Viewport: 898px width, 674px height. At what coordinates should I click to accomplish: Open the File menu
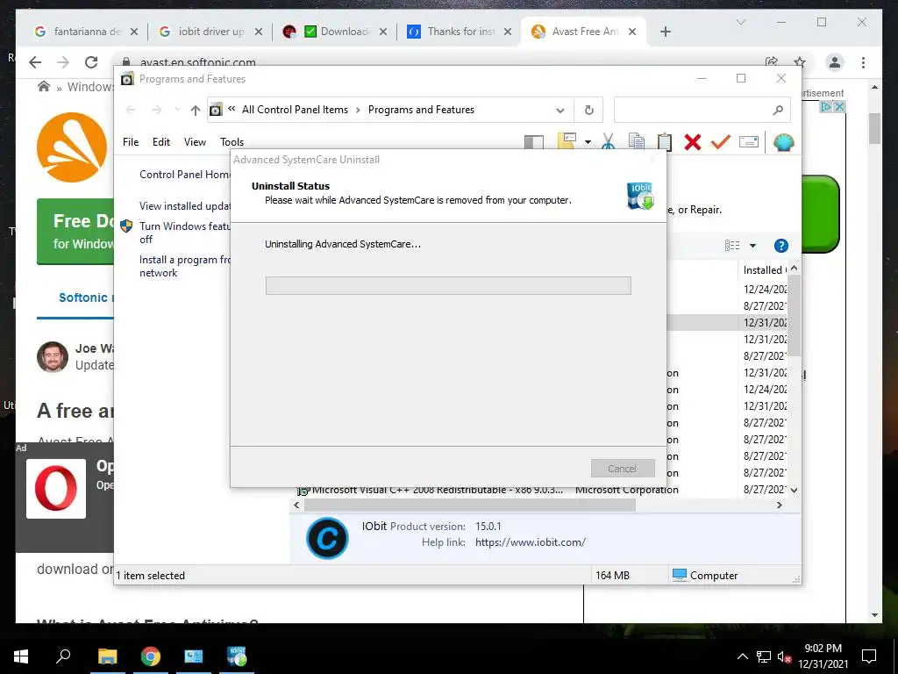tap(131, 142)
